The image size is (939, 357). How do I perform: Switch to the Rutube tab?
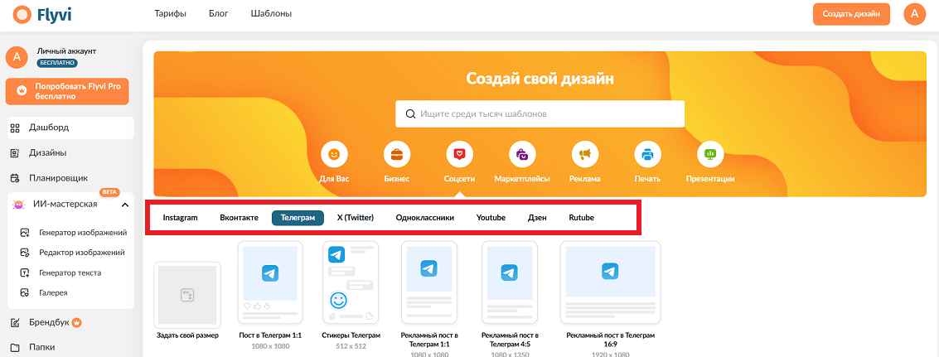coord(582,218)
